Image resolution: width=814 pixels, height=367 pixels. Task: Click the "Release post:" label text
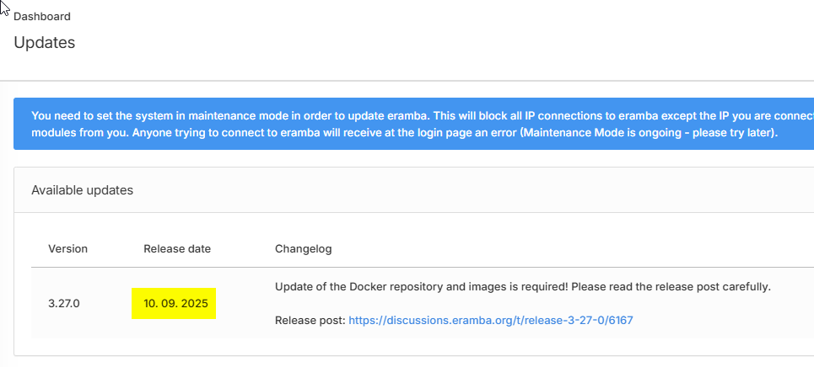310,321
